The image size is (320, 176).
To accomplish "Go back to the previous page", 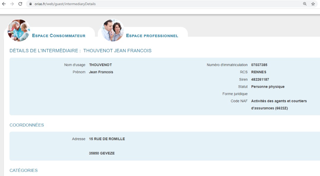I will pyautogui.click(x=4, y=4).
